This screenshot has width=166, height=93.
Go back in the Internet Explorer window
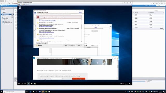coord(34,58)
